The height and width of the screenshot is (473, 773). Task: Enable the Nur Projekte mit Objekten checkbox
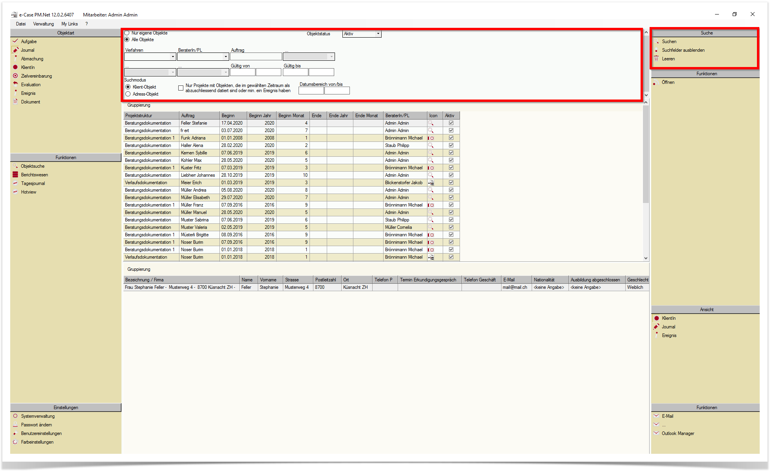tap(181, 88)
